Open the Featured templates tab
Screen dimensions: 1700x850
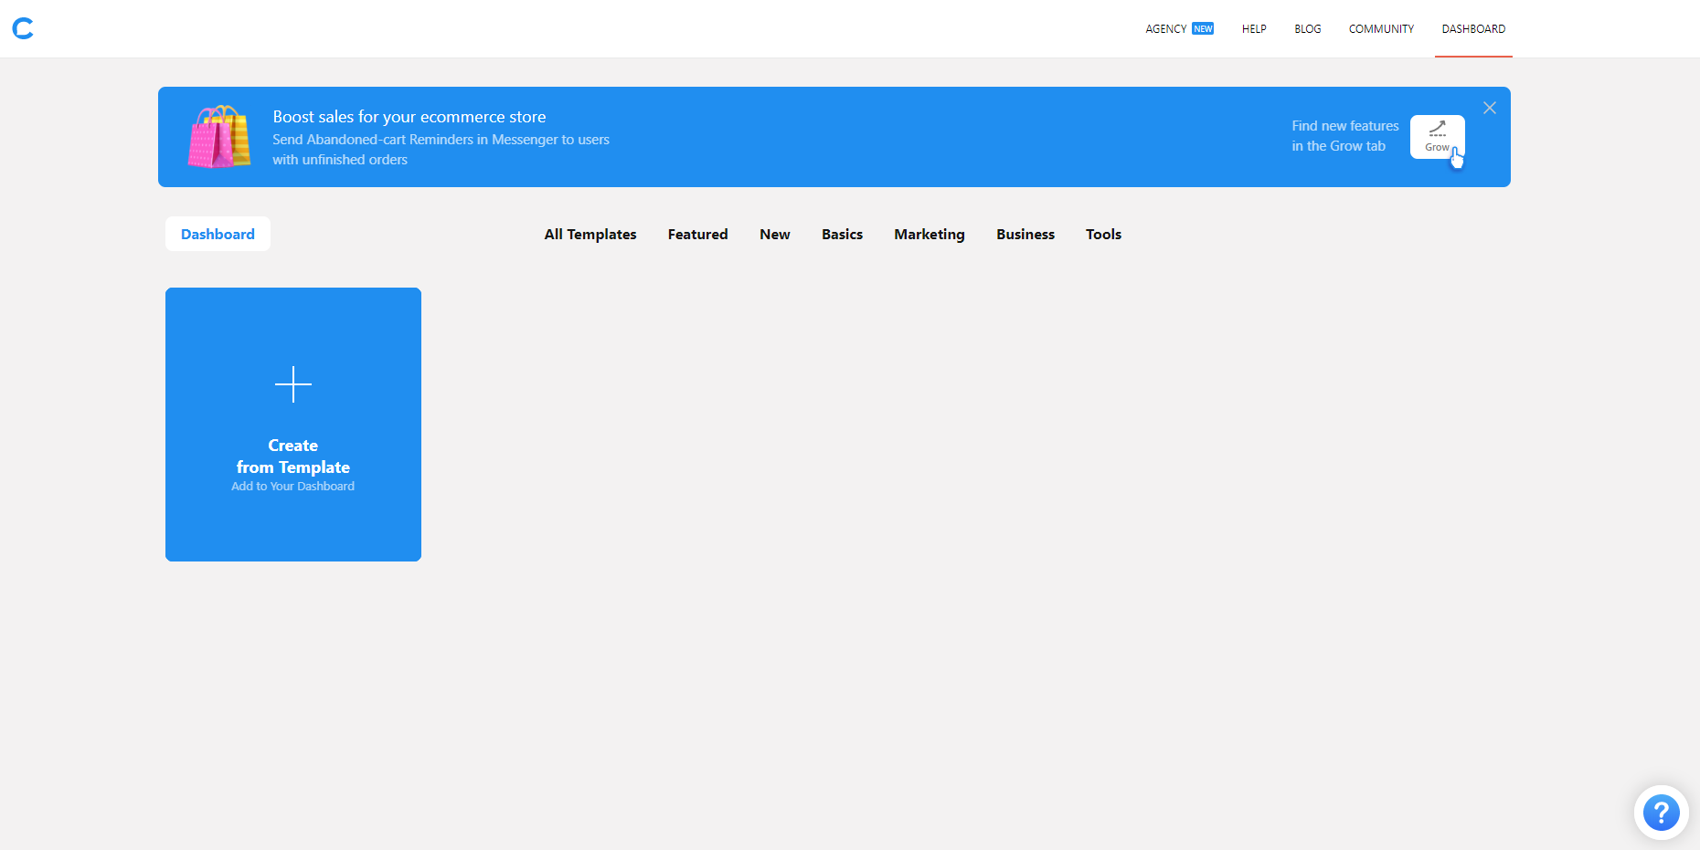coord(697,234)
